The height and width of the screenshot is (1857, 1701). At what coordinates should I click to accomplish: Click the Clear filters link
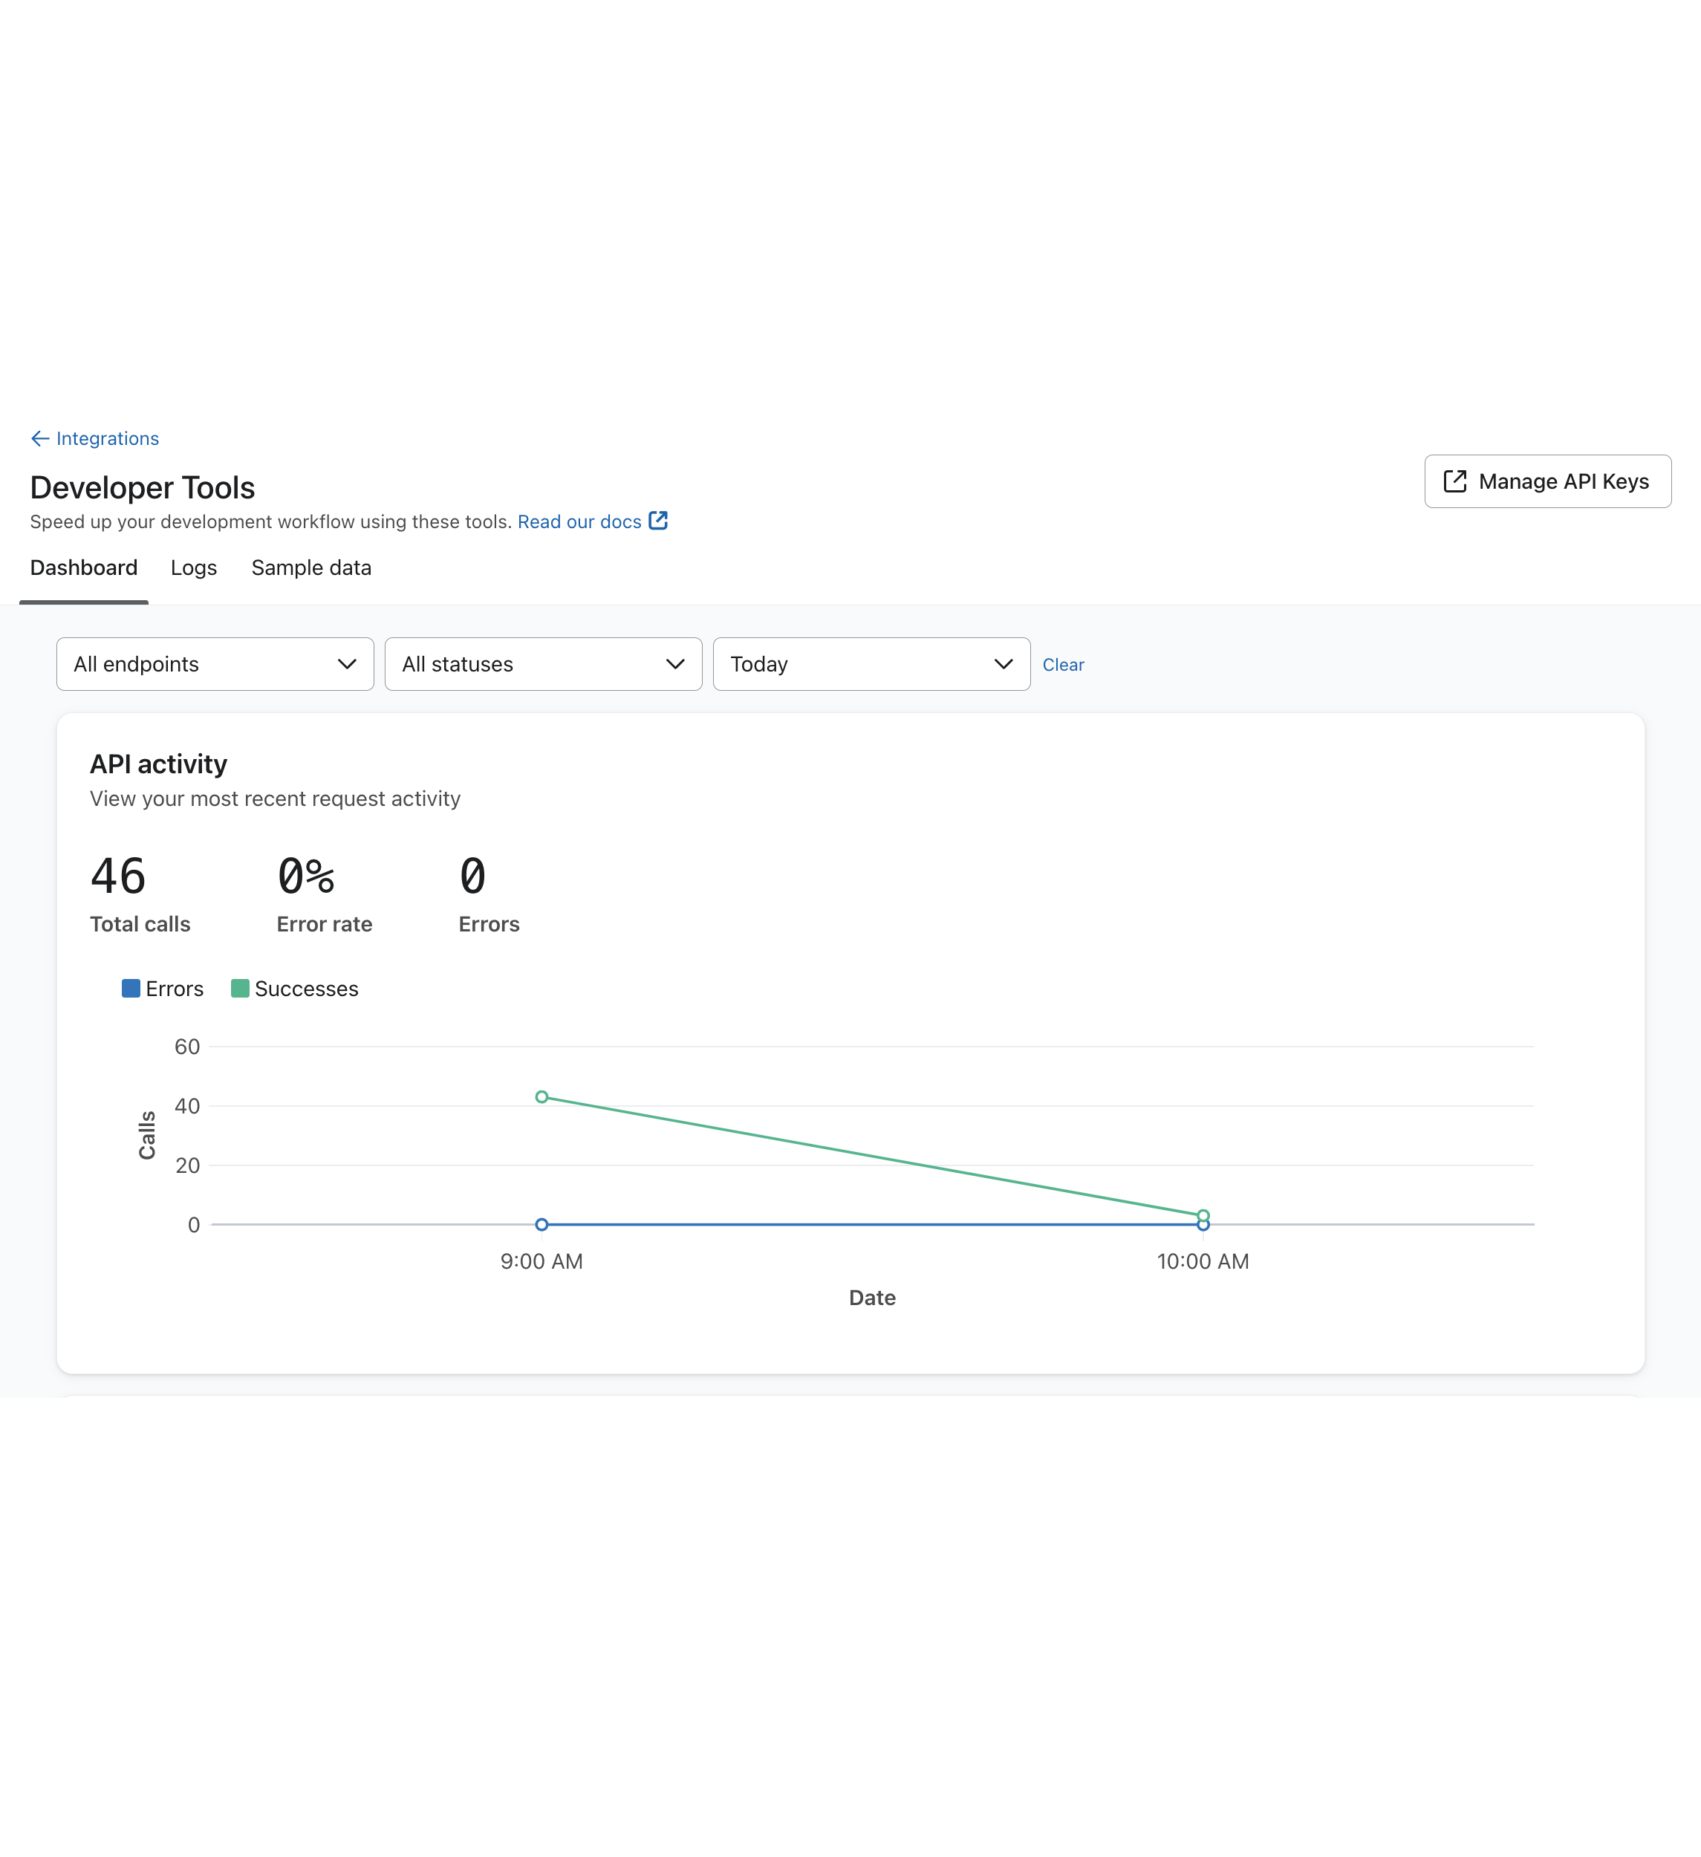1063,665
